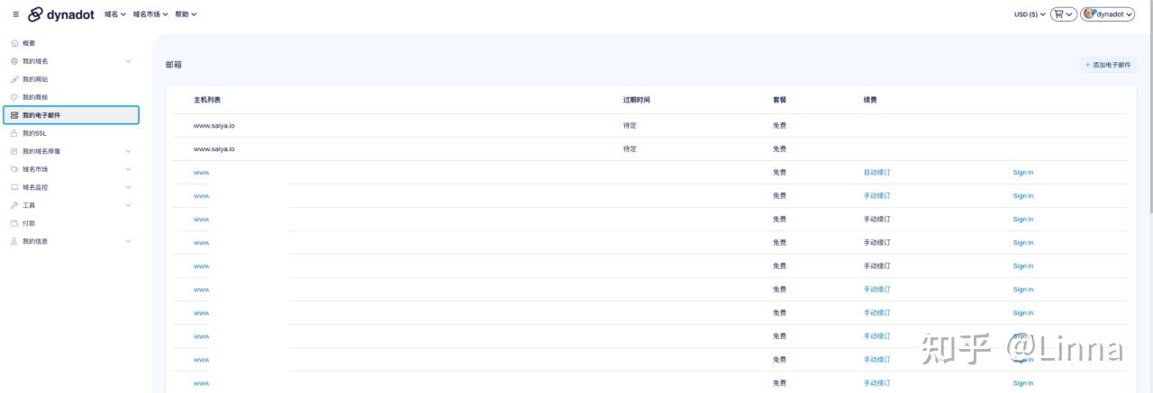The height and width of the screenshot is (393, 1153).
Task: Open the 概要 home icon in sidebar
Action: click(14, 43)
